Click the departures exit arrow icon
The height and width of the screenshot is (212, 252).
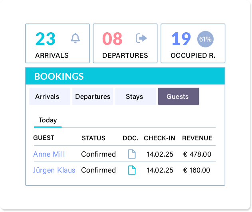pos(141,38)
